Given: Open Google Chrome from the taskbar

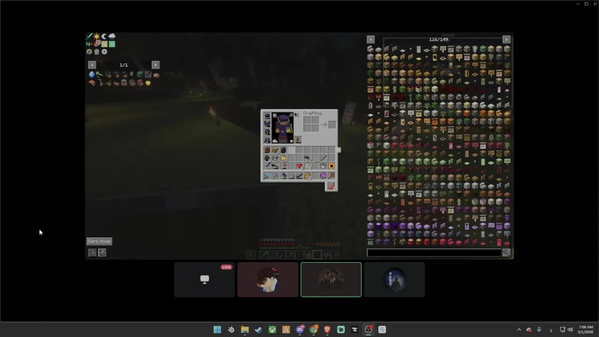Looking at the screenshot, I should [314, 330].
